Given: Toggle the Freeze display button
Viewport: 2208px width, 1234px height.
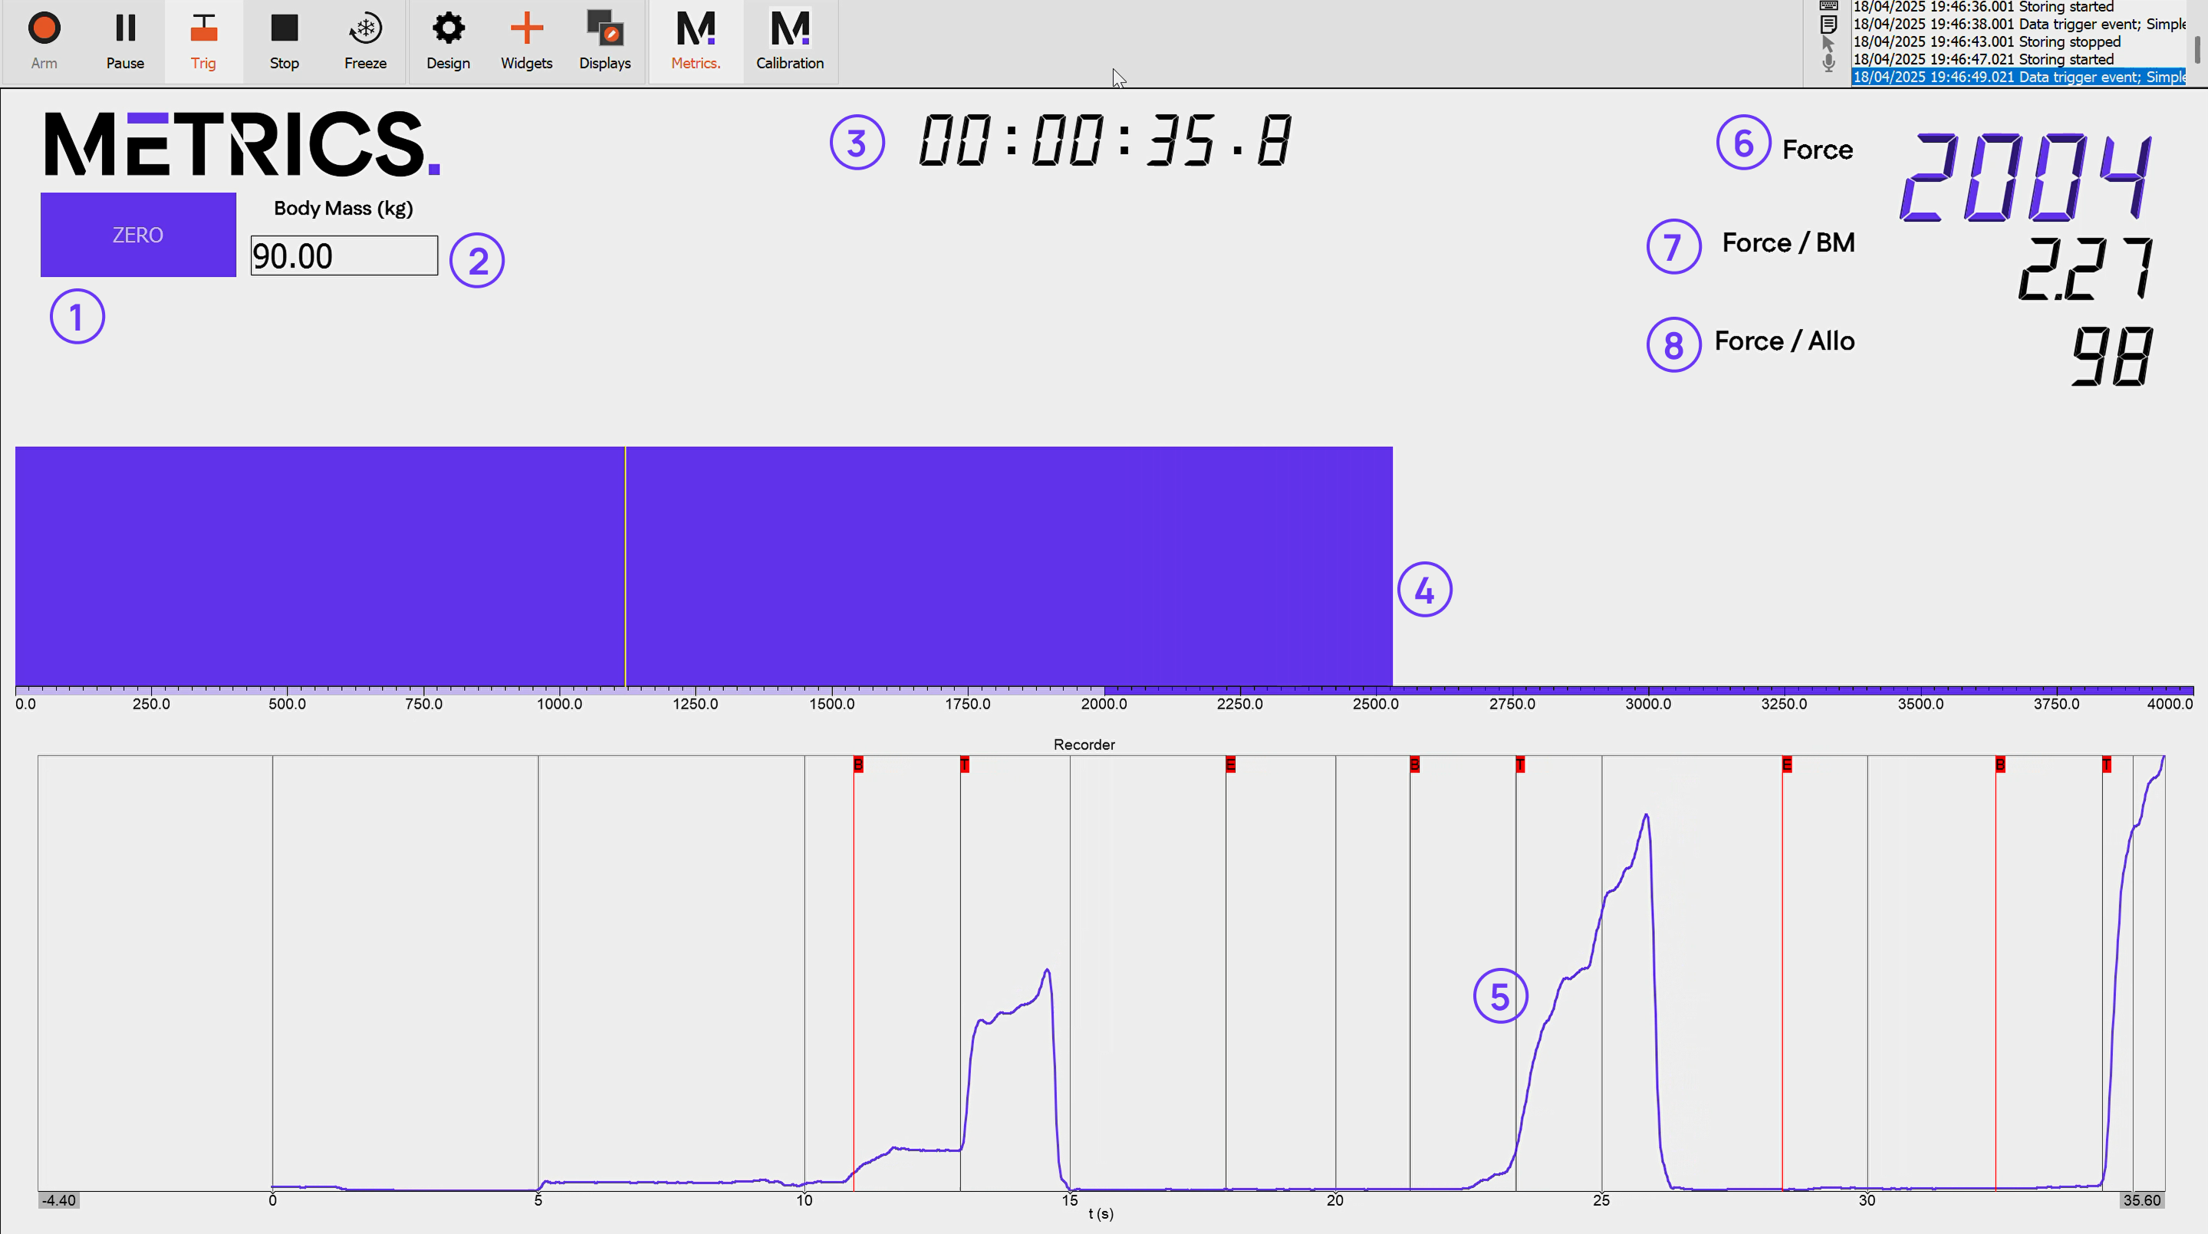Looking at the screenshot, I should pyautogui.click(x=365, y=41).
